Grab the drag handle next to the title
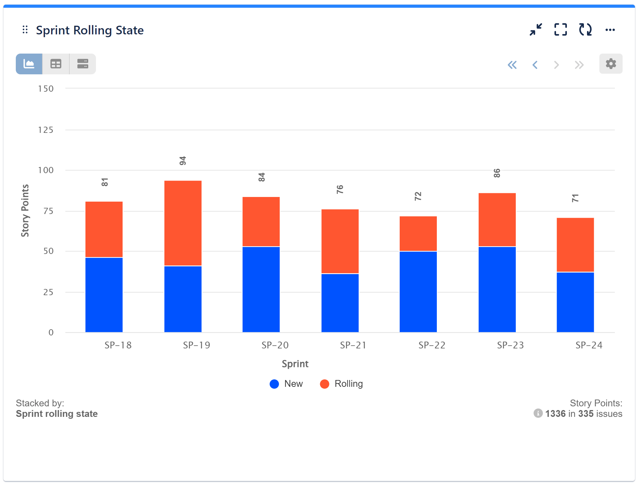Screen dimensions: 639x485 point(25,30)
